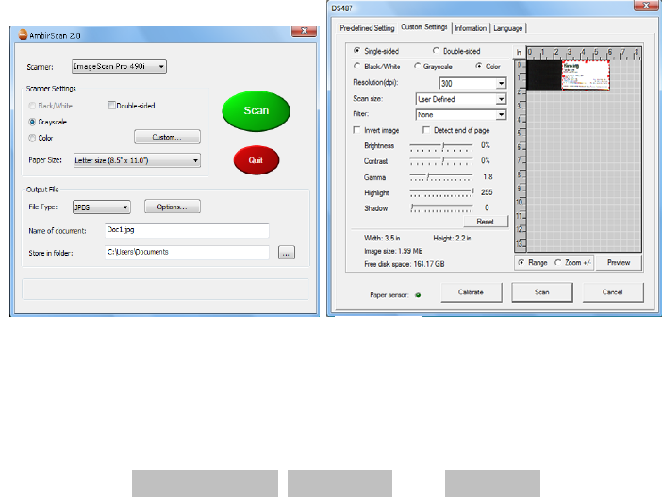Click the green Scan button
Screen dimensions: 662x497
[x=256, y=110]
